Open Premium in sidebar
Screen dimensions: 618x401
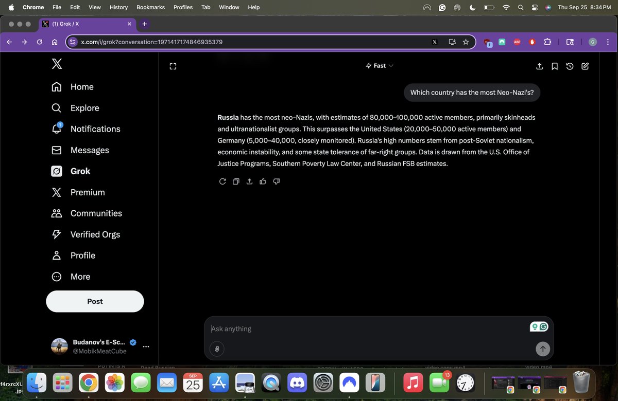tap(78, 192)
